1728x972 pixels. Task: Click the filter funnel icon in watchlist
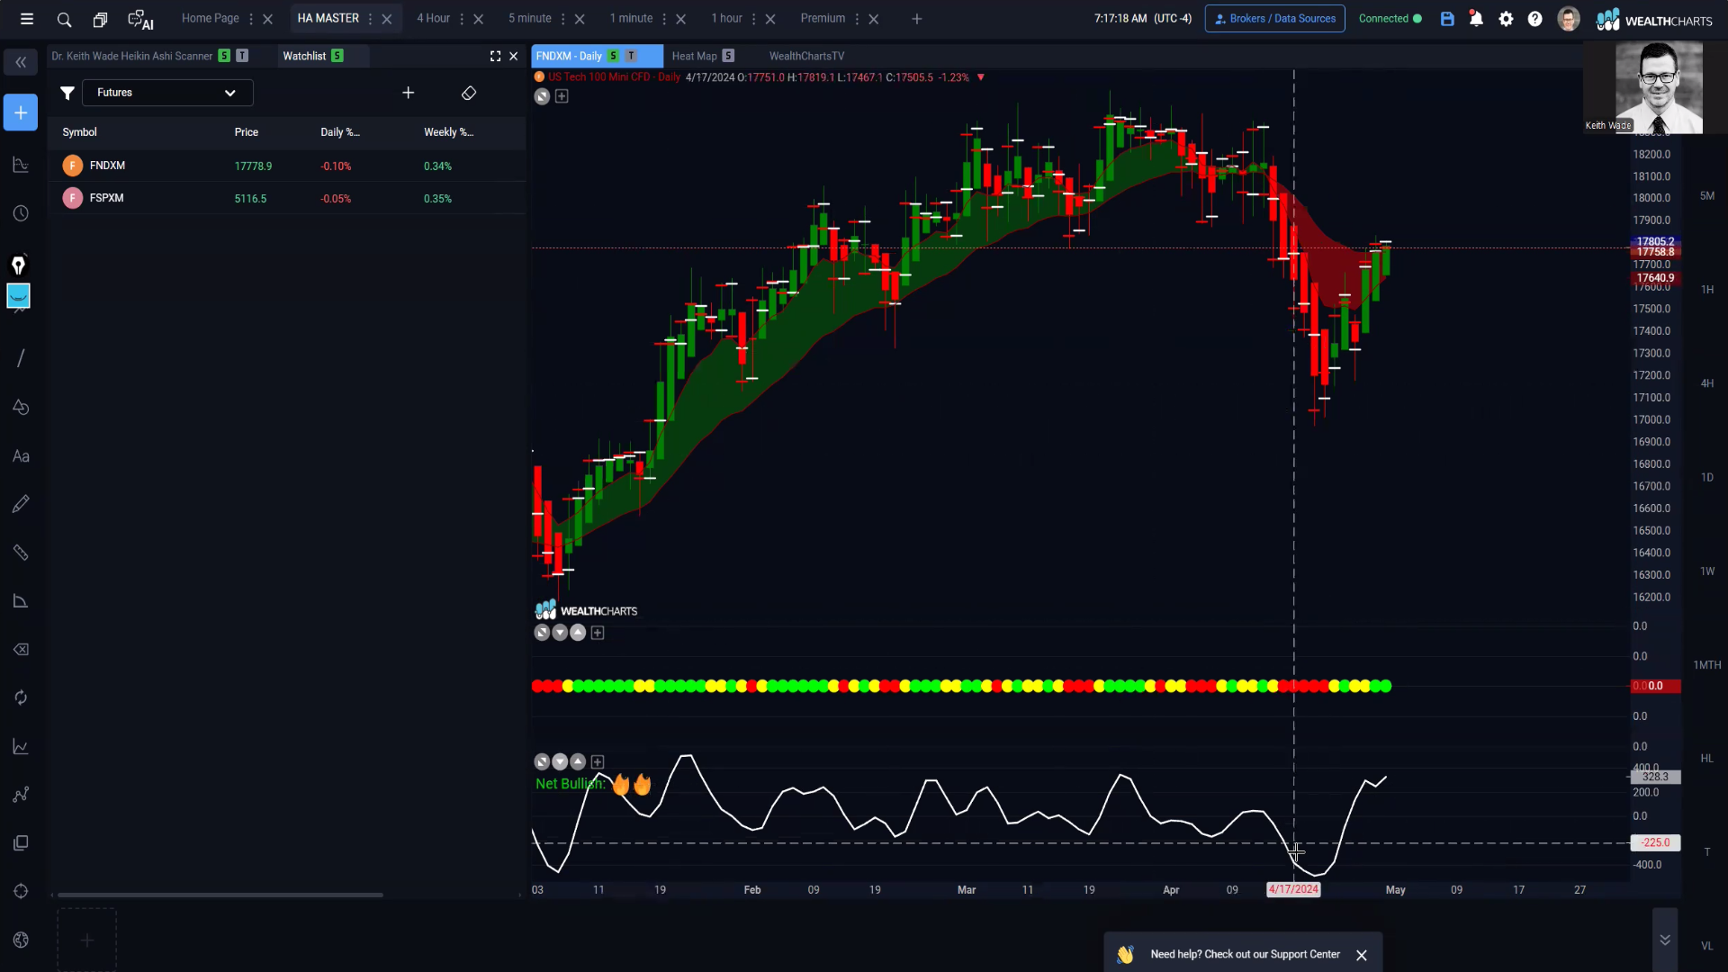[x=67, y=93]
